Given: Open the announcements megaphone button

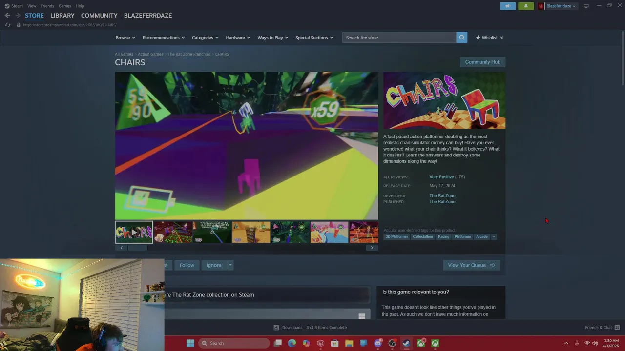Looking at the screenshot, I should click(x=508, y=6).
